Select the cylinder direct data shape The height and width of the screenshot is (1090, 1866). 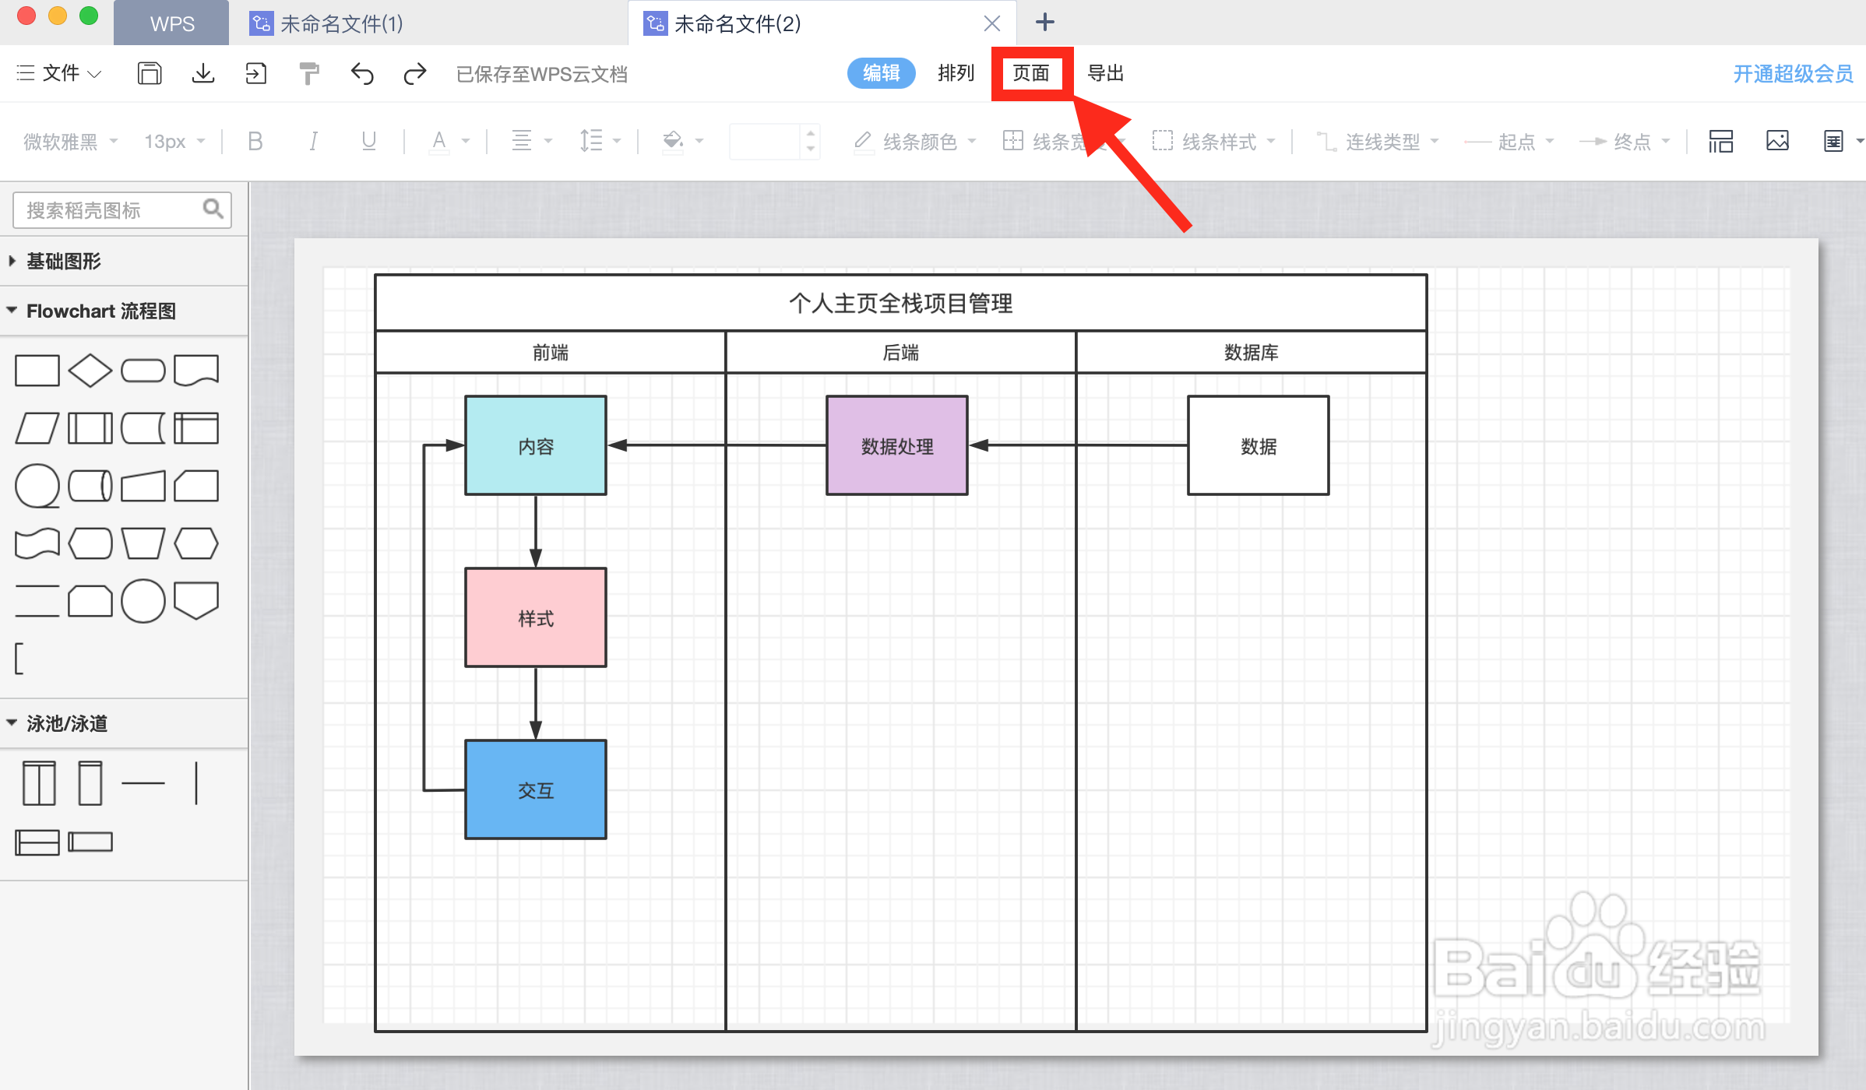(x=90, y=486)
